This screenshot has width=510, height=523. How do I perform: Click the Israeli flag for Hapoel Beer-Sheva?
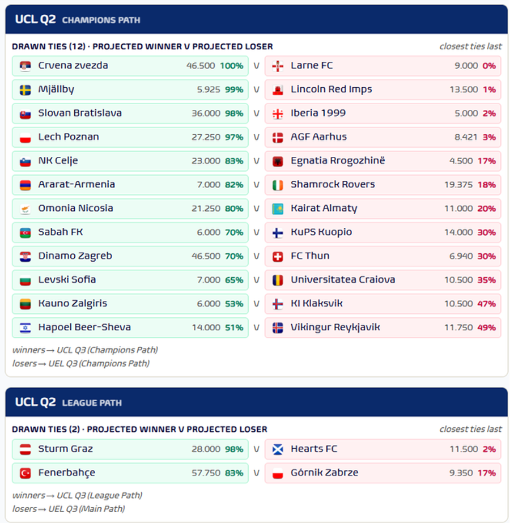coord(25,328)
